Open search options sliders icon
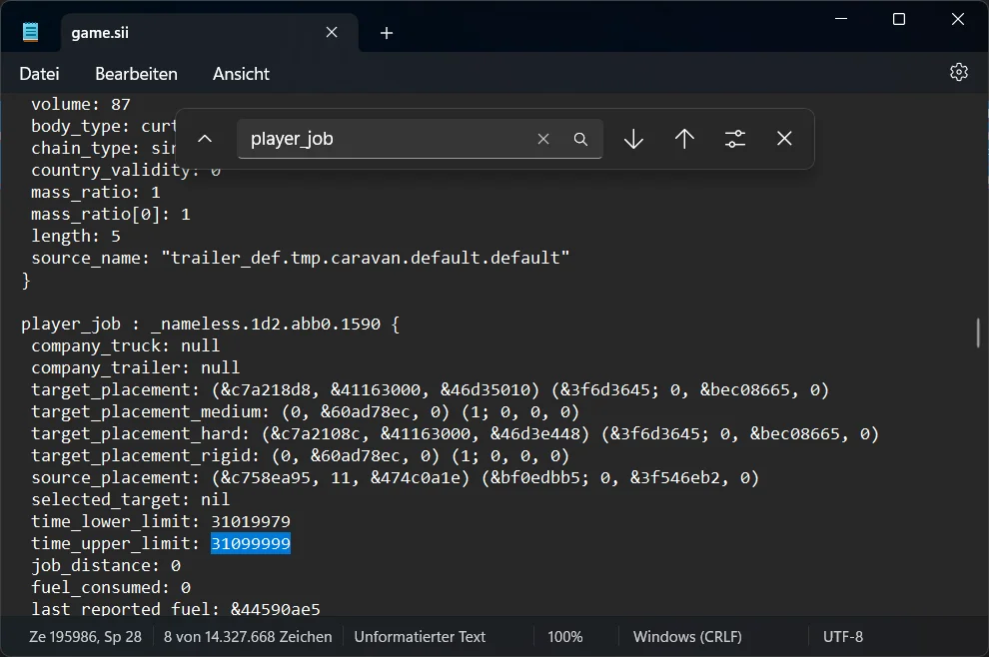 [x=735, y=139]
